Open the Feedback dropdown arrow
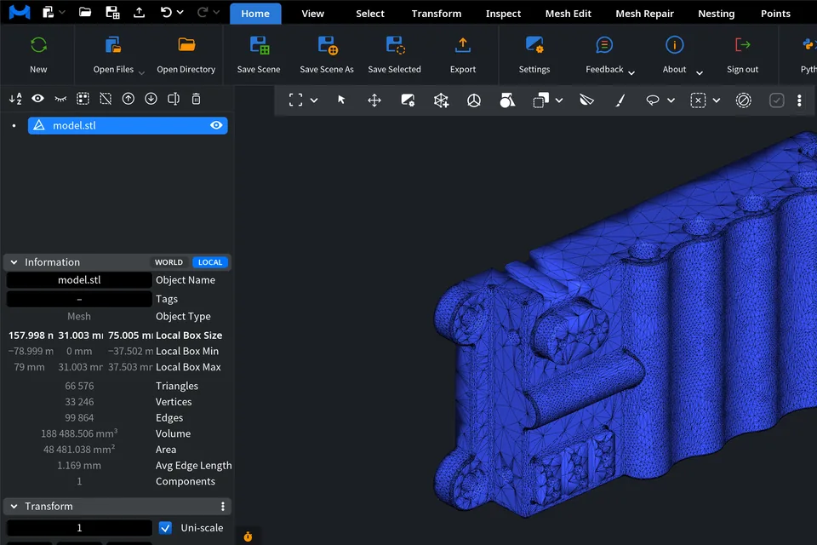817x545 pixels. [x=631, y=73]
